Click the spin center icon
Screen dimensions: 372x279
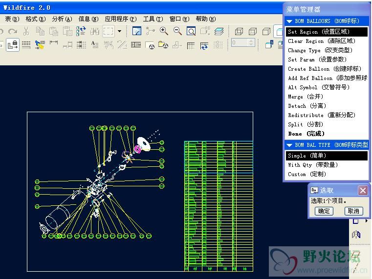tap(150, 31)
